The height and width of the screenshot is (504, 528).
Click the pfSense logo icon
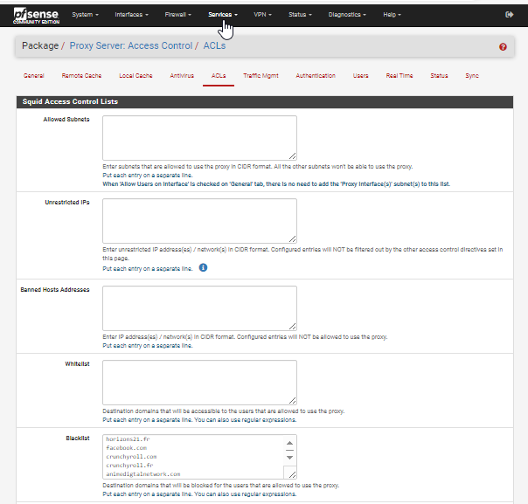(33, 15)
